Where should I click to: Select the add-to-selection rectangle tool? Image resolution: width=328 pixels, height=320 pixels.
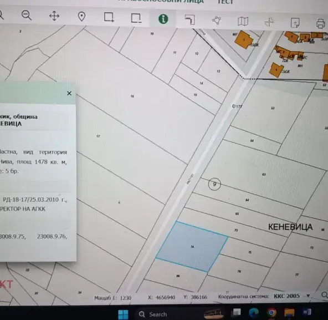pos(109,17)
